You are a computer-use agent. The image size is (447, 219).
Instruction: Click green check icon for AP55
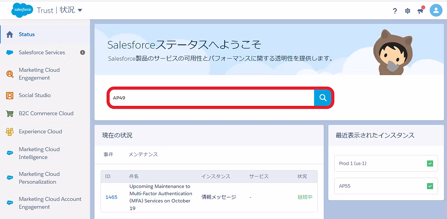[430, 186]
